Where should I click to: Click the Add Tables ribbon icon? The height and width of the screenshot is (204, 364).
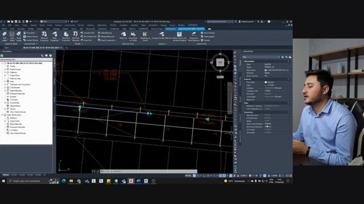pos(12,36)
